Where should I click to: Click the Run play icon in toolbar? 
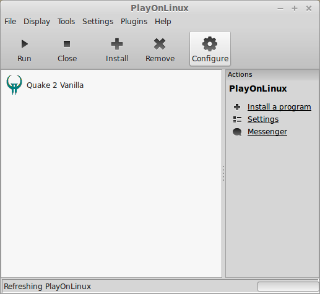(25, 44)
